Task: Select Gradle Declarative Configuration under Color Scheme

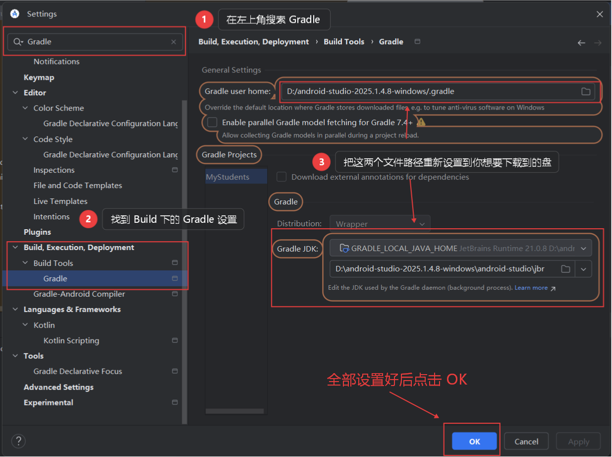Action: click(x=111, y=124)
